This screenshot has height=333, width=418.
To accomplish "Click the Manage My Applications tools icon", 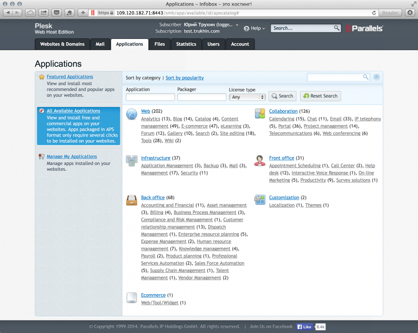I will click(41, 156).
